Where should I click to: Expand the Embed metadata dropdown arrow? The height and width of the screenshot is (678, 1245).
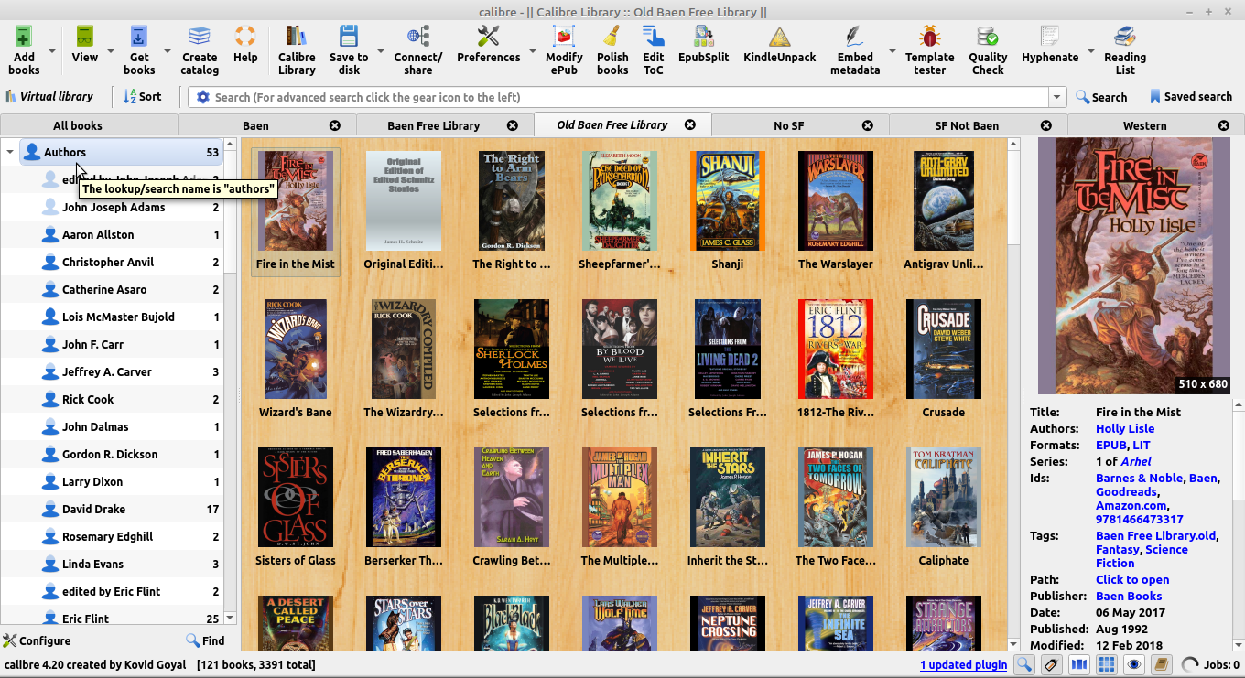click(x=892, y=51)
